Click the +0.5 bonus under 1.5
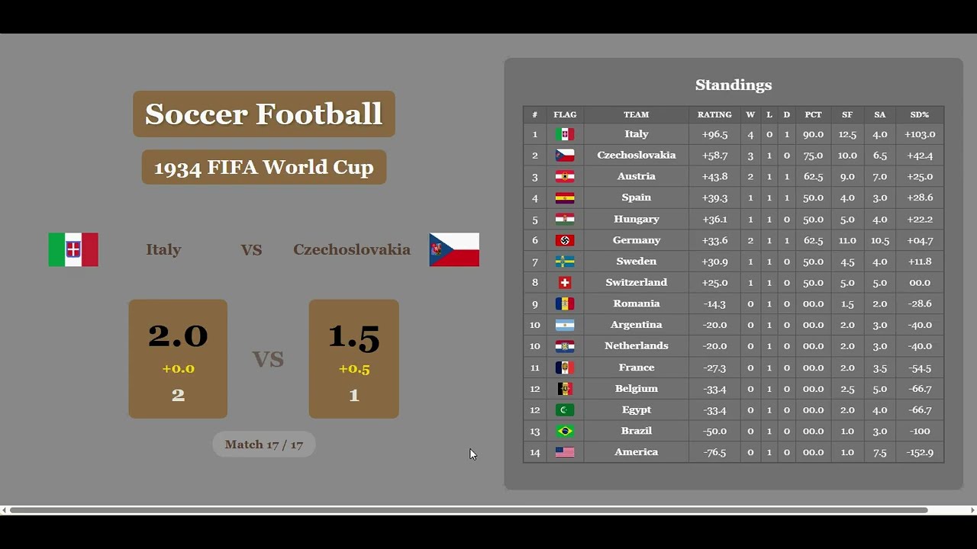 354,369
